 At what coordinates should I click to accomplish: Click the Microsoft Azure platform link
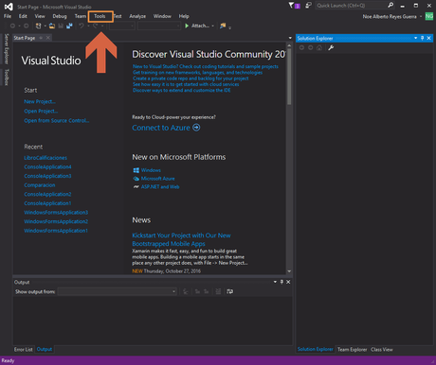pyautogui.click(x=157, y=179)
